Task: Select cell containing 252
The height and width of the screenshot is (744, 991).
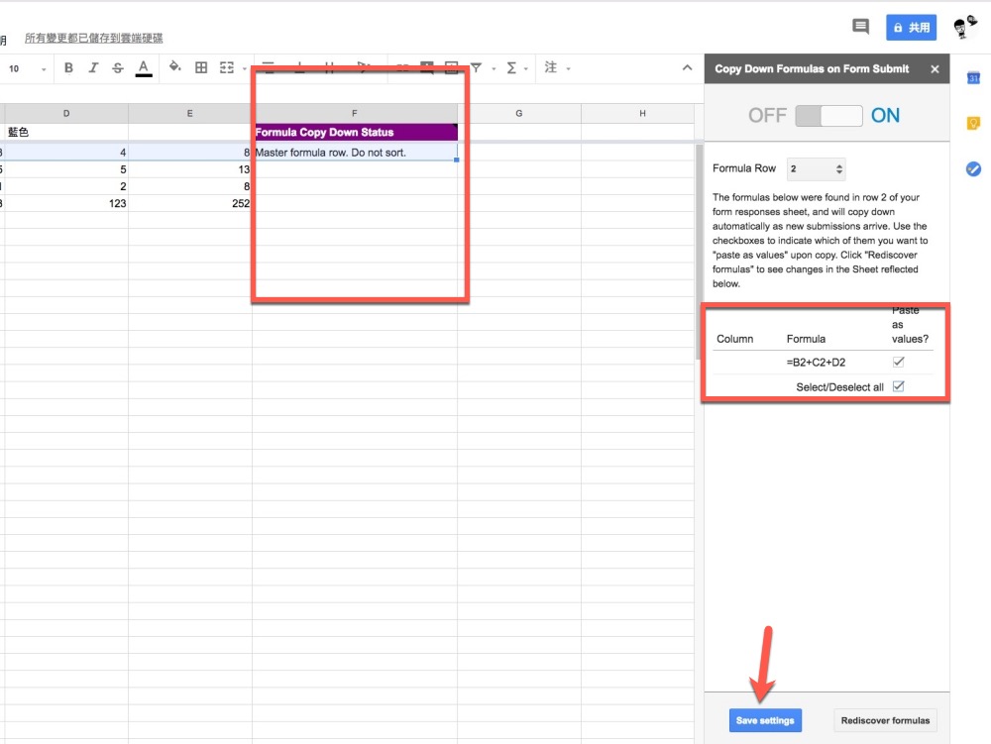Action: 189,203
